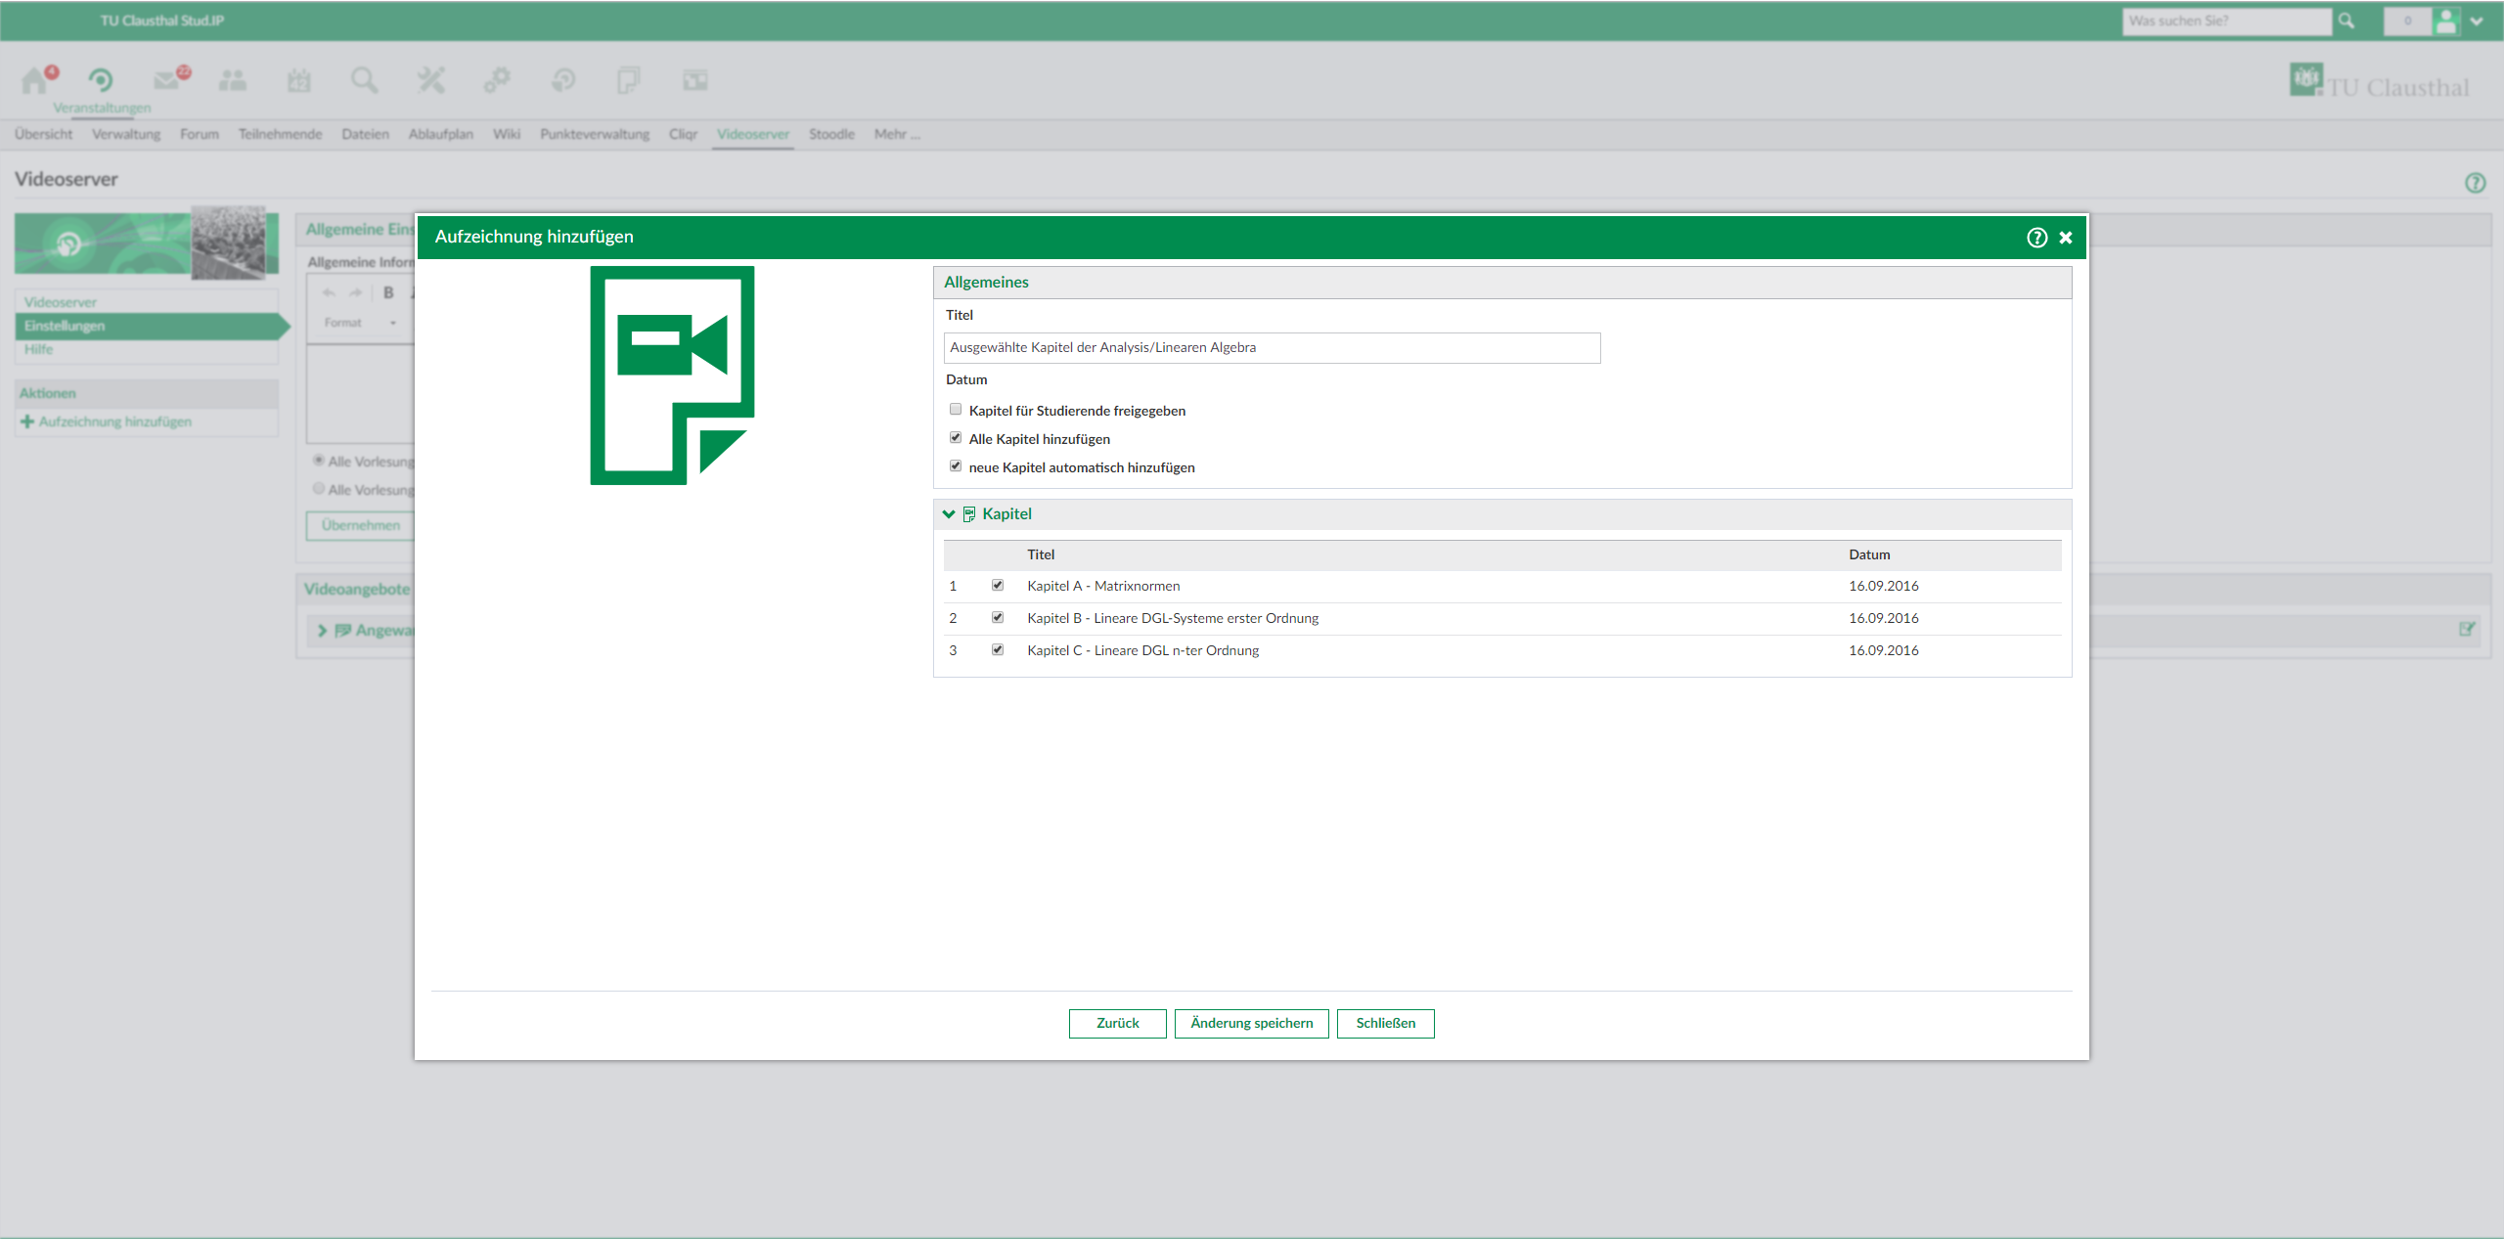This screenshot has width=2504, height=1239.
Task: Uncheck Kapitel B - Lineare DGL-Systeme checkbox
Action: coord(998,618)
